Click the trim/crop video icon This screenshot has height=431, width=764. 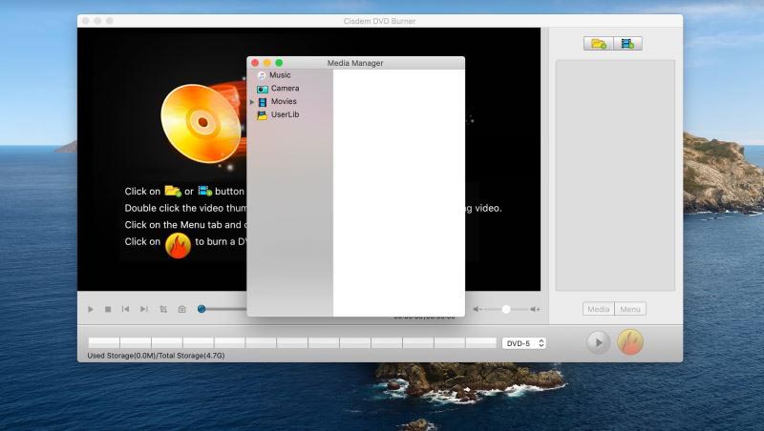[163, 309]
